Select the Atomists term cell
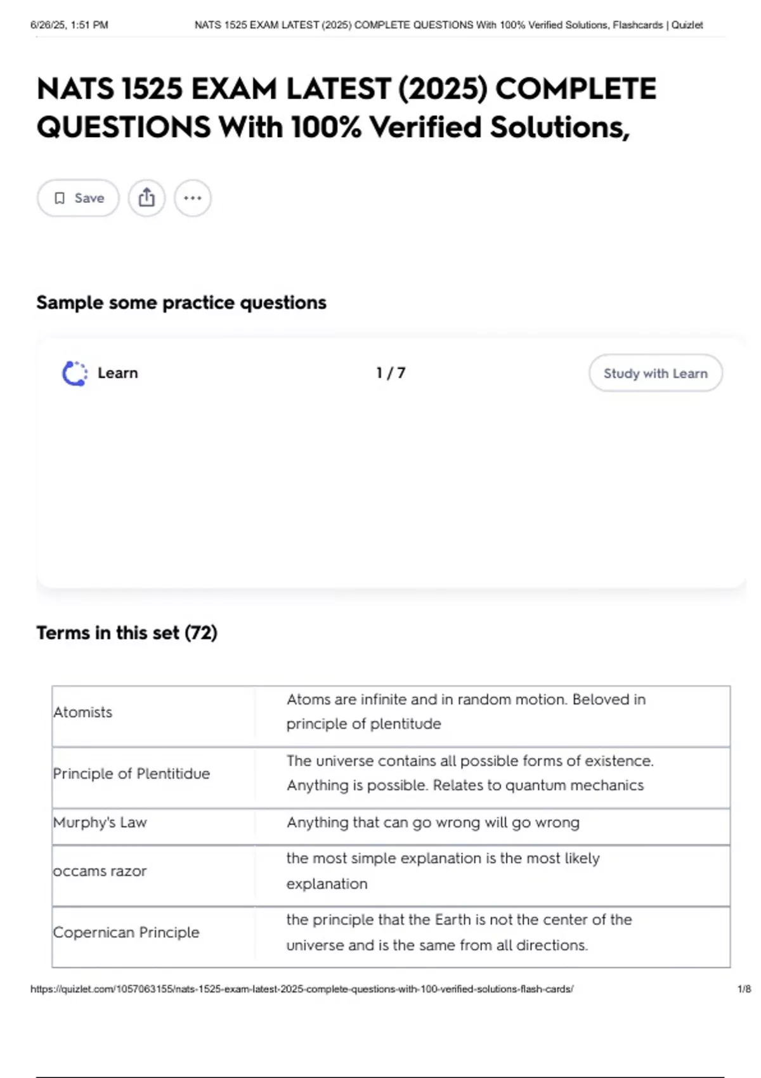The width and height of the screenshot is (761, 1078). coord(83,713)
